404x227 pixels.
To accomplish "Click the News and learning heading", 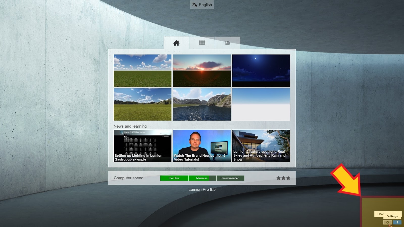I will 130,126.
